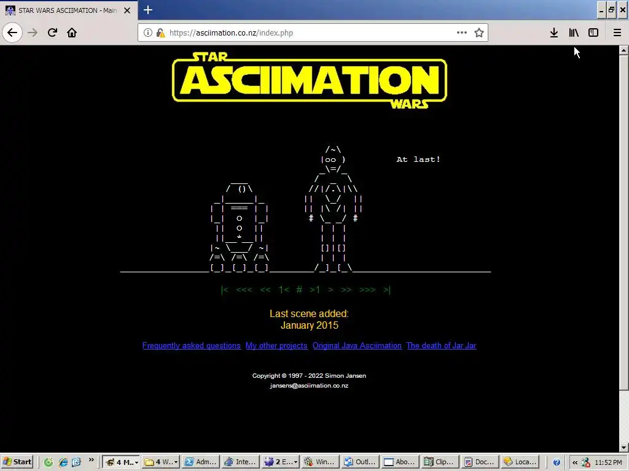Open the '4 W...' folder taskbar group

pyautogui.click(x=162, y=462)
